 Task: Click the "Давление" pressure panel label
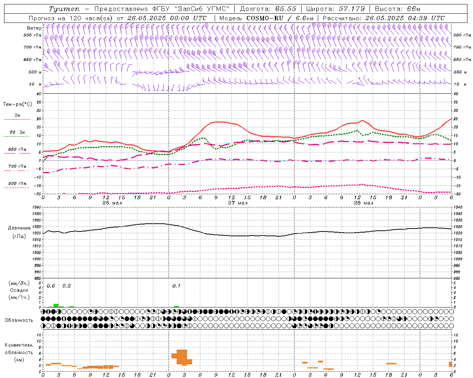click(x=19, y=228)
